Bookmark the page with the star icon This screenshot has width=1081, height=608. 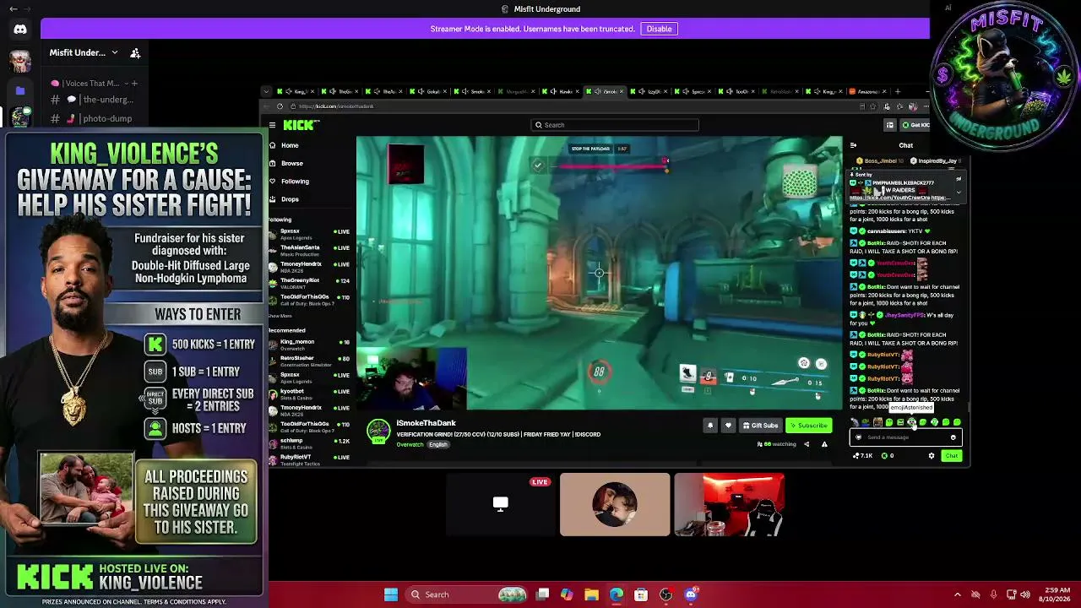(x=873, y=106)
